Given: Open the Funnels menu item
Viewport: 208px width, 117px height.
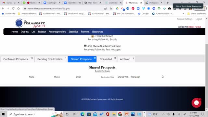Looking at the screenshot, I should pyautogui.click(x=85, y=32).
